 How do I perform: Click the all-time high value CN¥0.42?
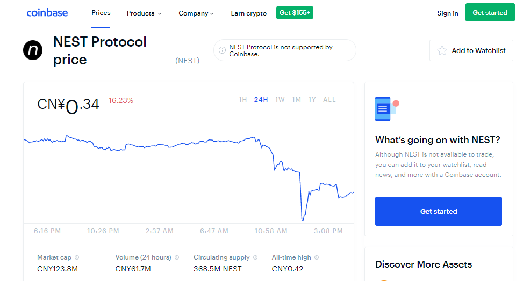point(288,269)
